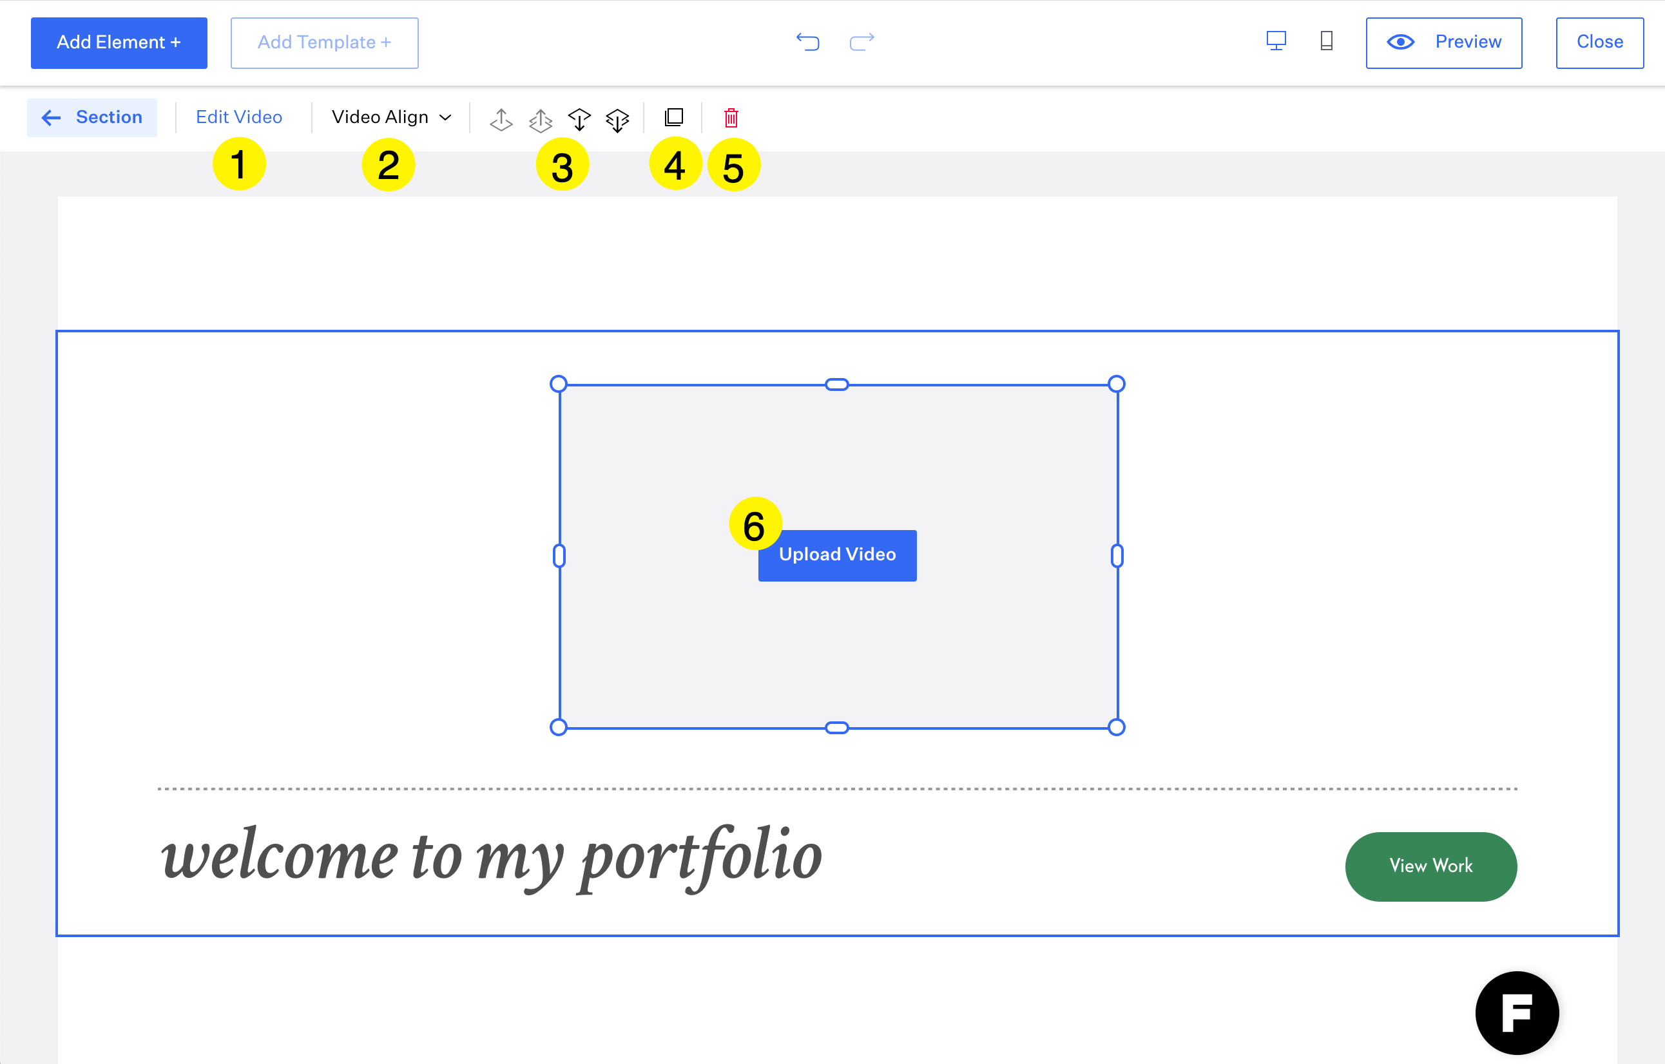This screenshot has height=1064, width=1665.
Task: Click the send backward layer icon
Action: 579,120
